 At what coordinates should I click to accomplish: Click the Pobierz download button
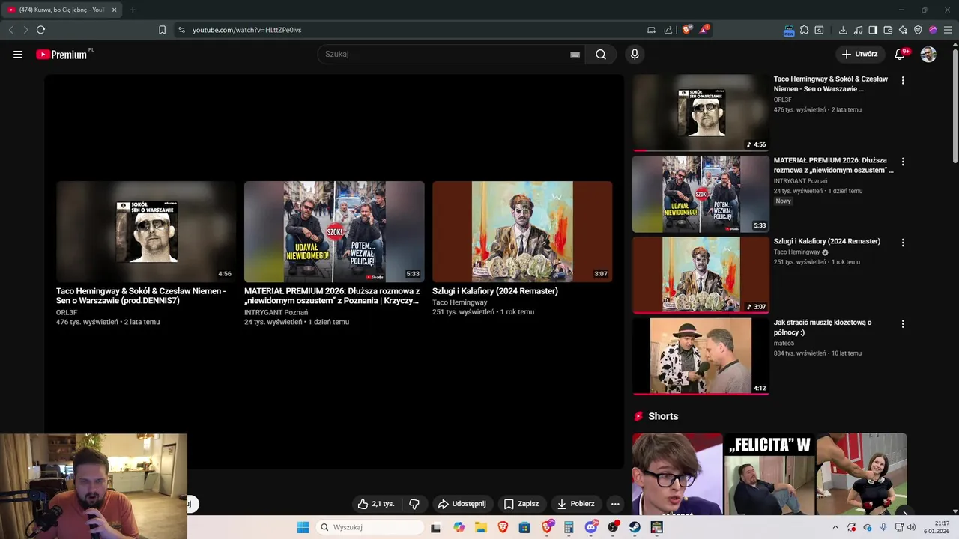pos(576,504)
